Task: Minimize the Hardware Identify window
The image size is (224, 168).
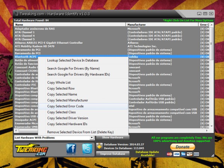Action: pos(199,14)
